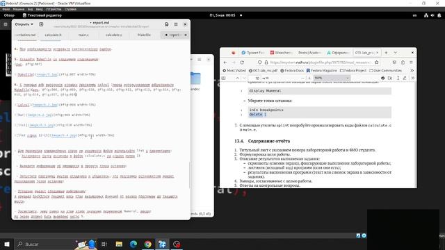Click the browser reload button
The height and width of the screenshot is (250, 445).
242,62
